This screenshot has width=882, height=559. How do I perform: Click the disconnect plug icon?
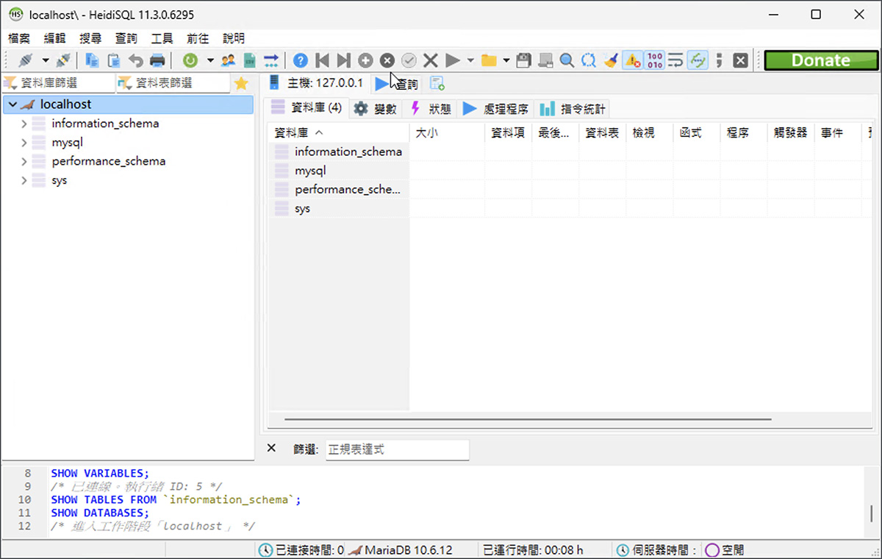point(64,60)
